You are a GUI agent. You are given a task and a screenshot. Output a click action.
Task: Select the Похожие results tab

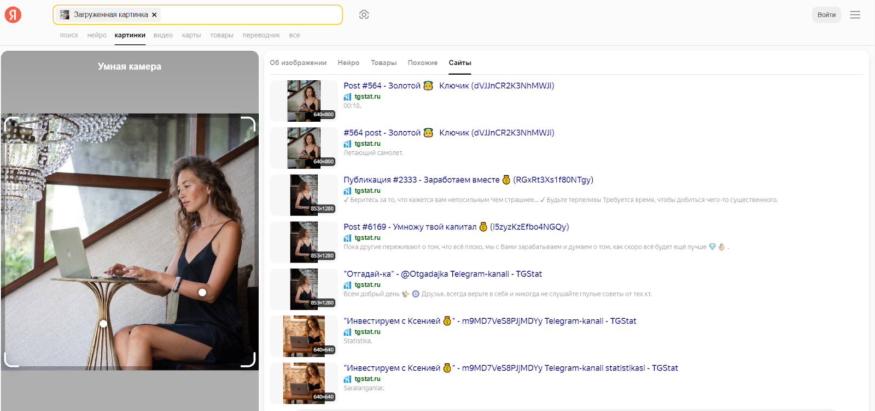coord(422,63)
